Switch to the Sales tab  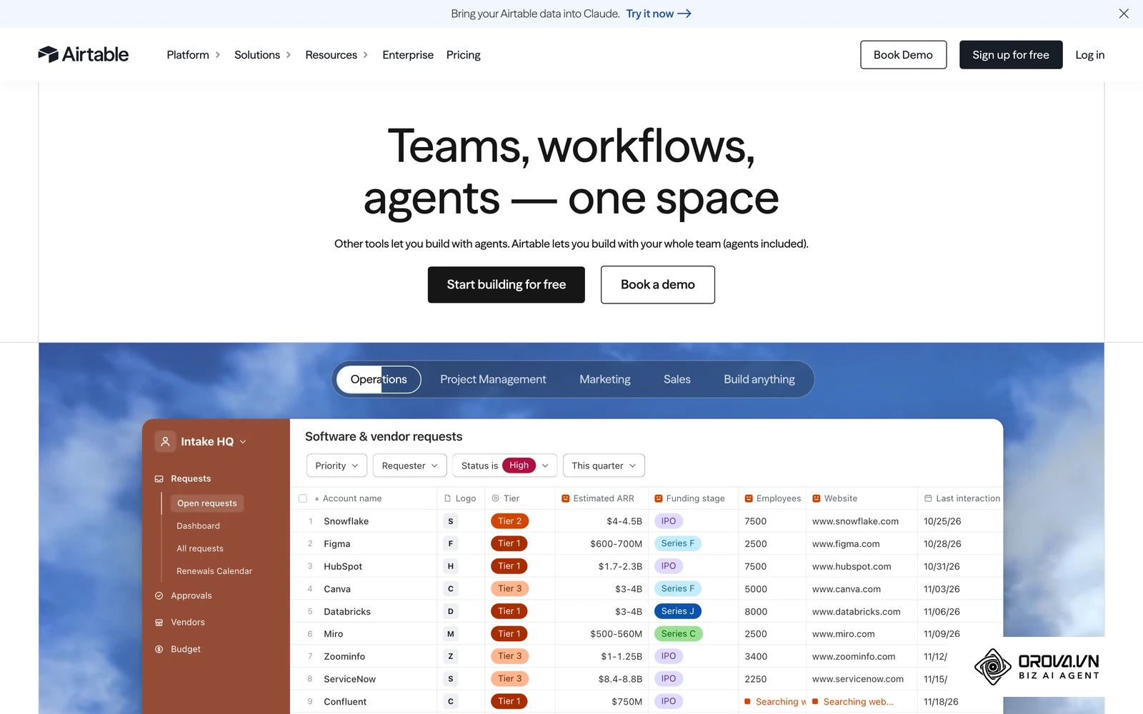click(x=677, y=379)
